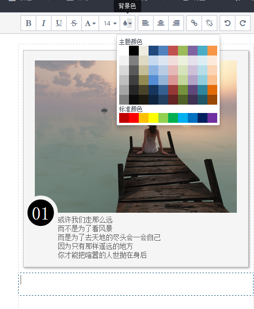Toggle italic text formatting
Screen dimensions: 254x309
pos(44,23)
